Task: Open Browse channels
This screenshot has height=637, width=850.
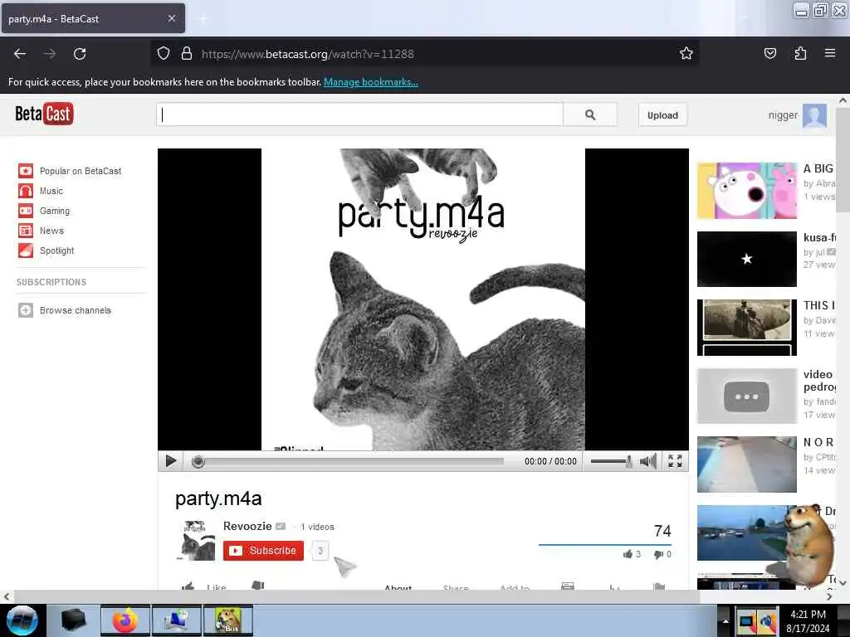Action: point(76,310)
